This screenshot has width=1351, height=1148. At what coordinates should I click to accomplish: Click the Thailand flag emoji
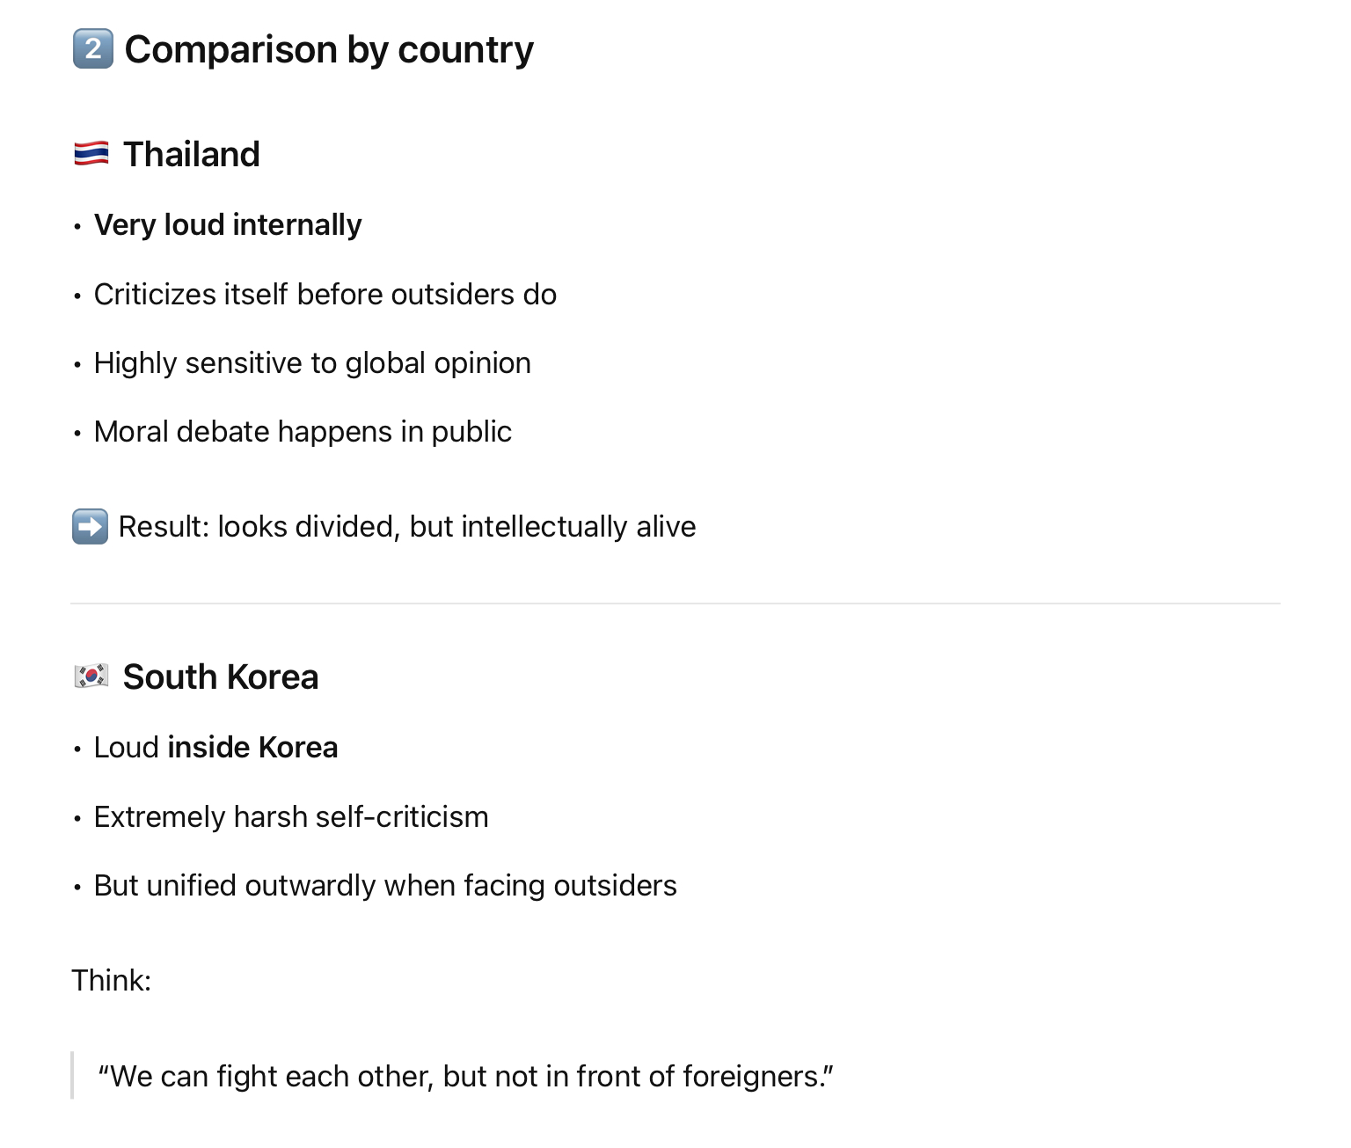pyautogui.click(x=91, y=154)
